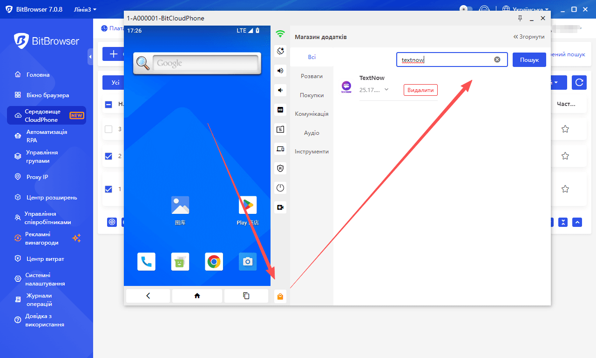Launch the Play Store app
This screenshot has height=358, width=596.
click(247, 205)
